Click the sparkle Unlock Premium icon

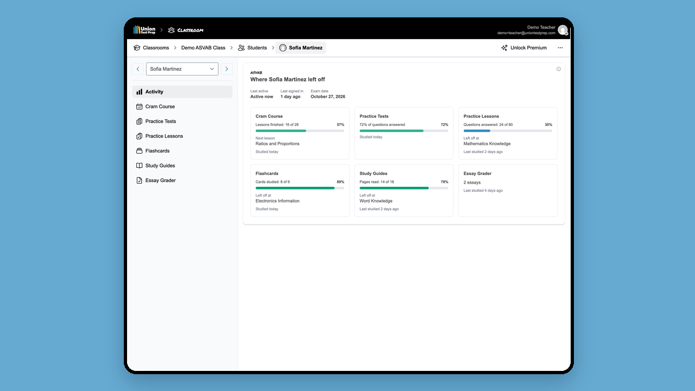point(504,48)
